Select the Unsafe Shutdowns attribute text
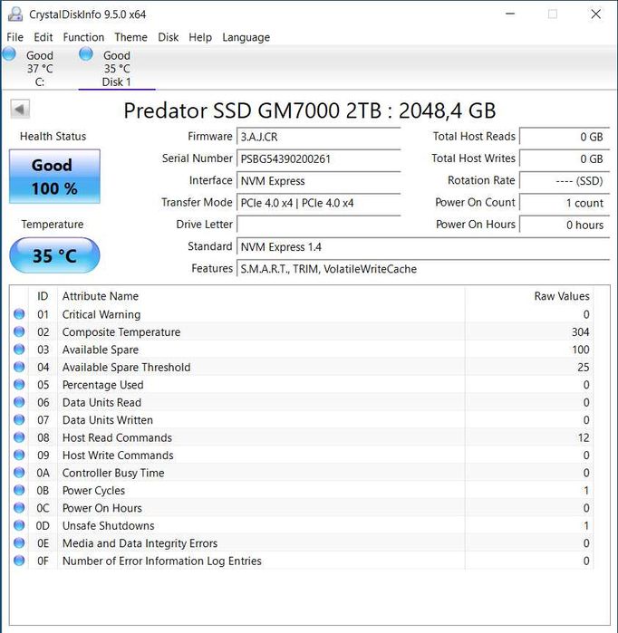This screenshot has height=633, width=618. pyautogui.click(x=108, y=525)
